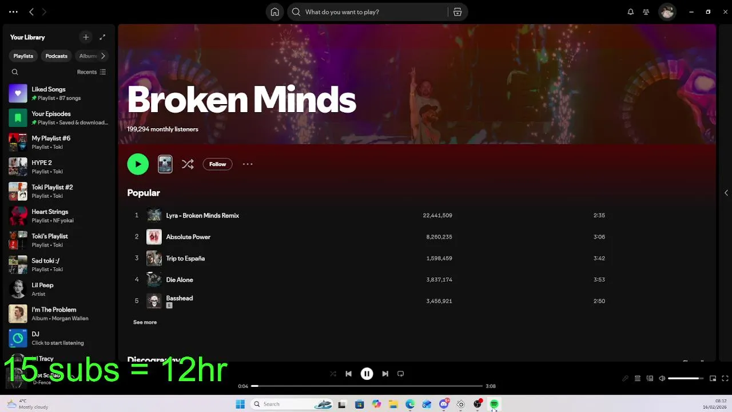Open Microsoft Edge from the taskbar
Screen dimensions: 732x412
tap(410, 404)
